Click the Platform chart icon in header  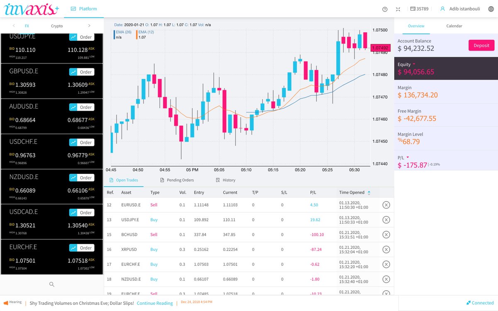73,9
